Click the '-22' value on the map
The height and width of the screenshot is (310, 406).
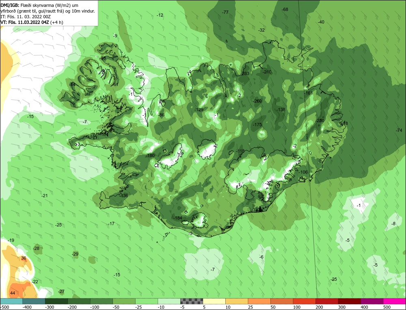[35, 282]
